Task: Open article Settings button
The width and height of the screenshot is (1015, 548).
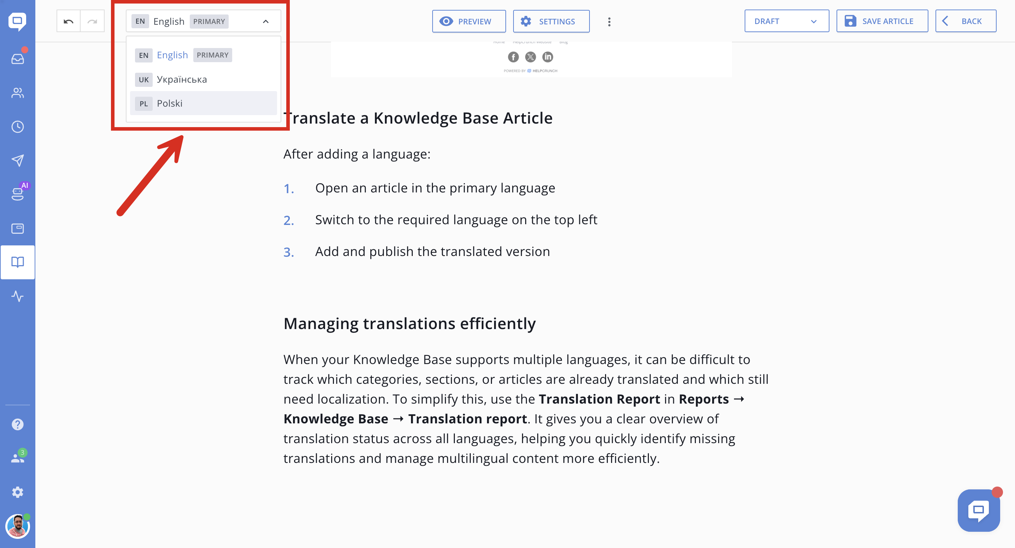Action: (x=551, y=21)
